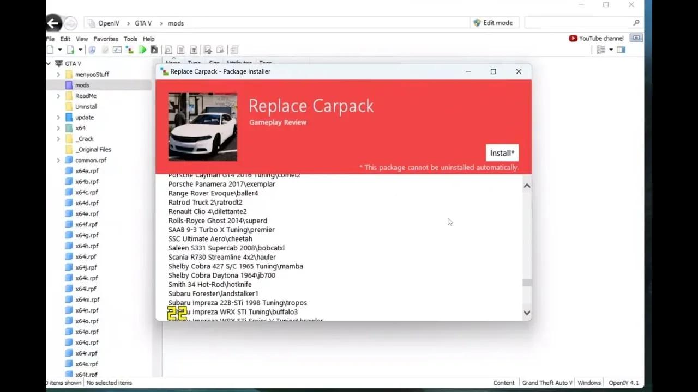Viewport: 698px width, 392px height.
Task: Select x64q.rpf in the tree
Action: point(87,342)
